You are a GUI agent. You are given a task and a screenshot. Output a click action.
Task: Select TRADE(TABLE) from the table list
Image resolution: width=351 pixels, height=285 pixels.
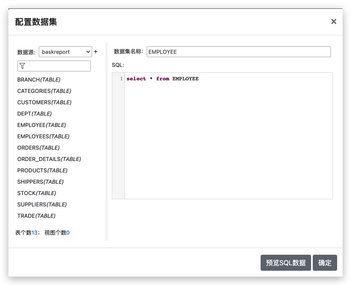click(x=36, y=216)
